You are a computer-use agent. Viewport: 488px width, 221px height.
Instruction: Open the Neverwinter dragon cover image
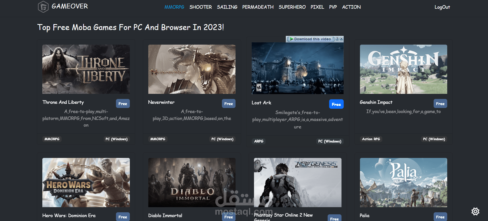pos(192,69)
